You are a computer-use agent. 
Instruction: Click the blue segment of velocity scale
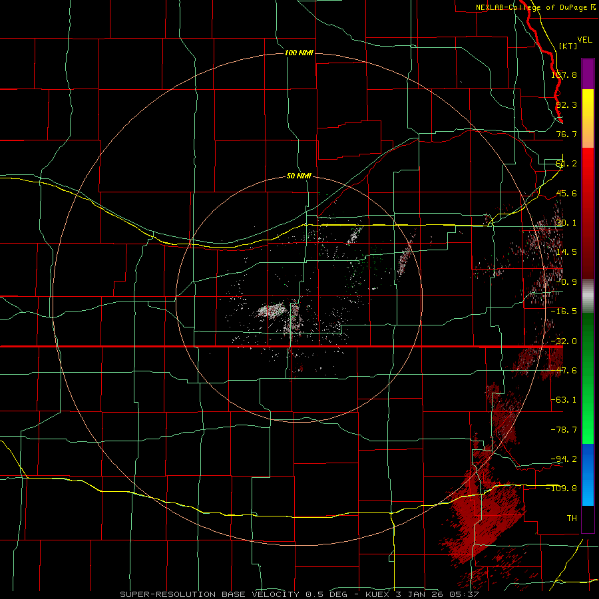588,475
